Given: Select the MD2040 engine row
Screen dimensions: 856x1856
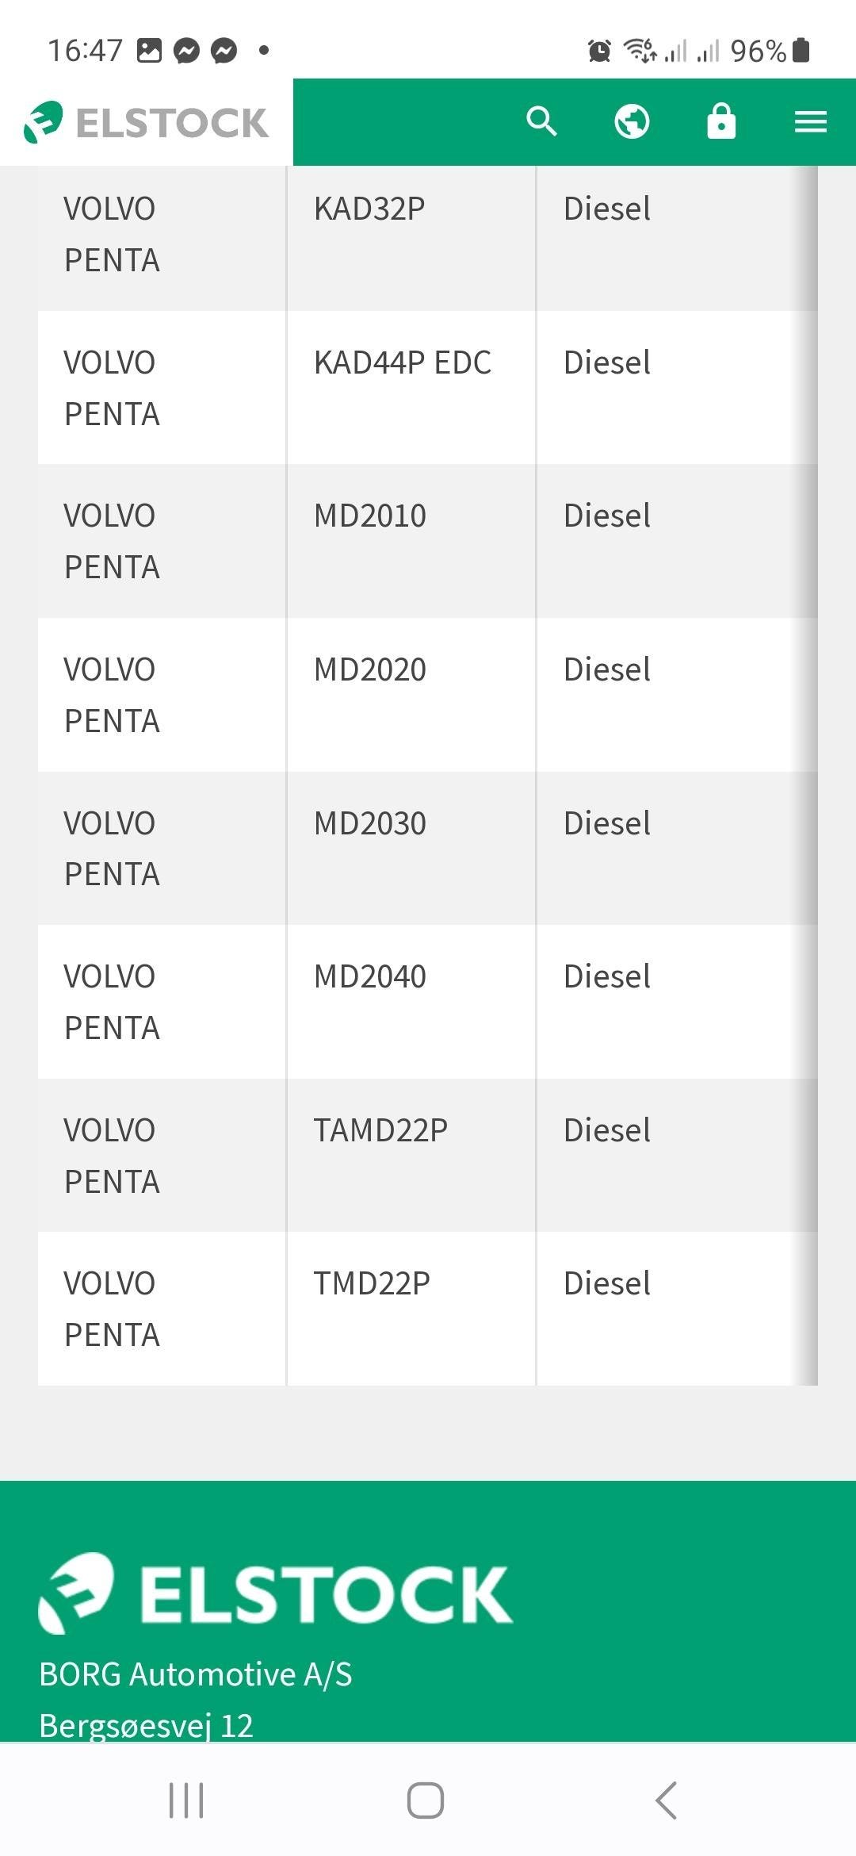Looking at the screenshot, I should (x=427, y=1002).
